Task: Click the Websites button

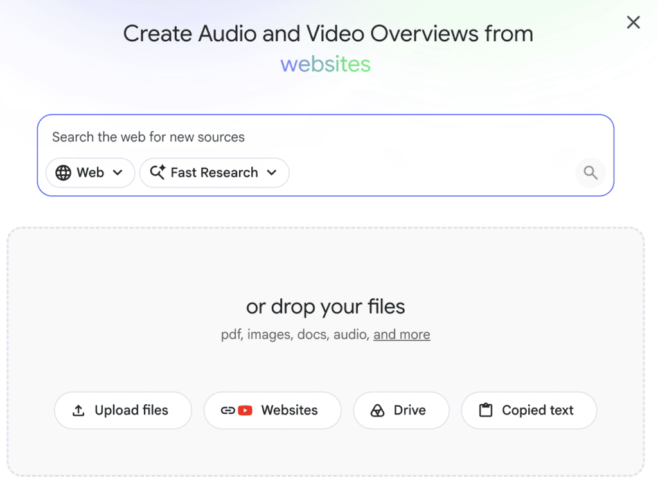Action: pos(272,411)
